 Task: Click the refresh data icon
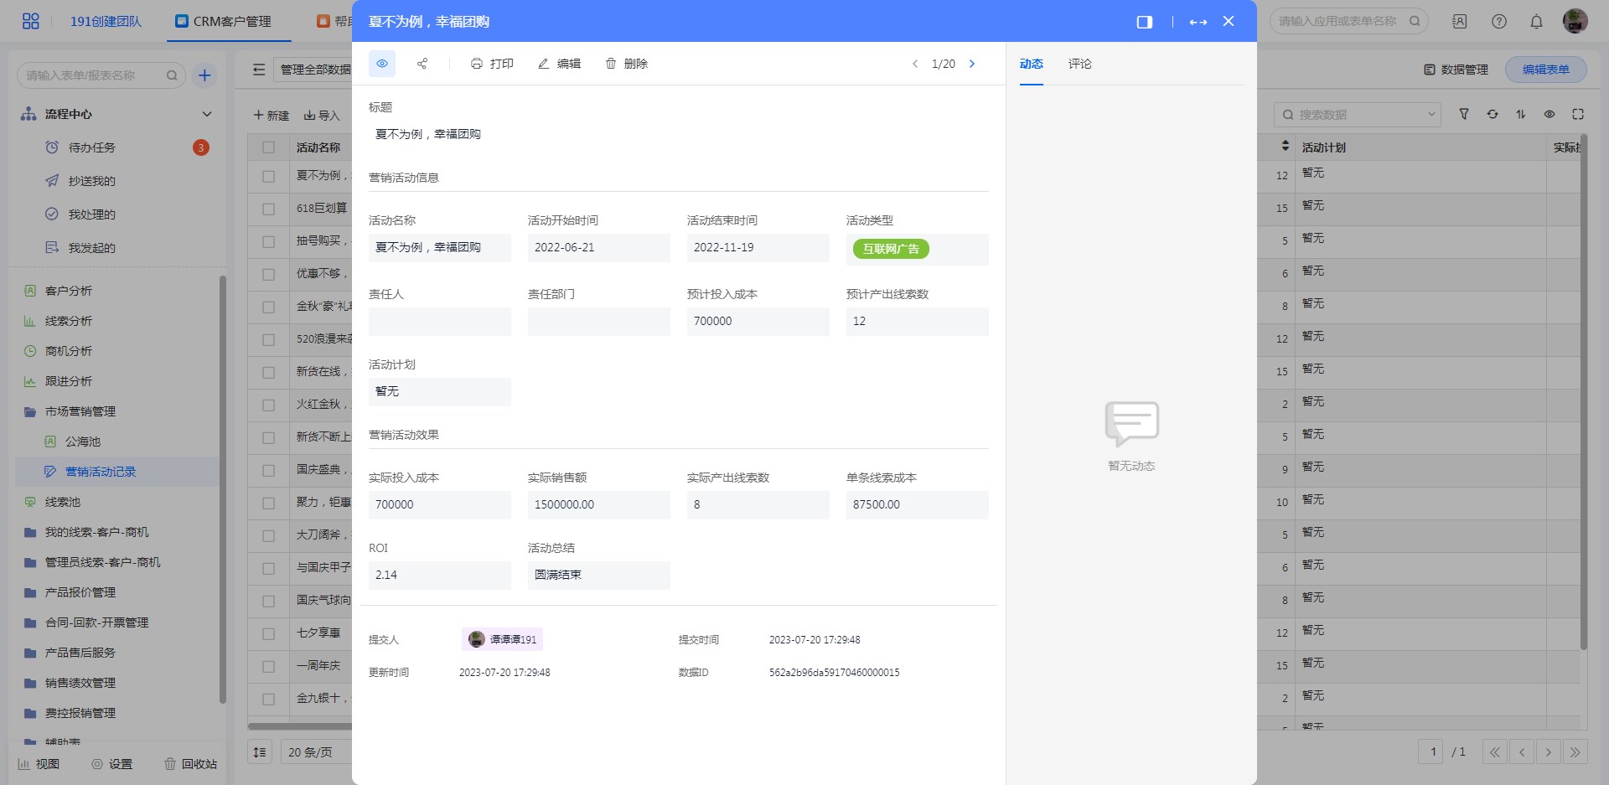pyautogui.click(x=1493, y=114)
